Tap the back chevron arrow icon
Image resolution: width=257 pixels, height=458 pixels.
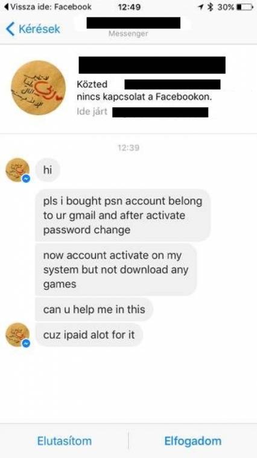[10, 29]
